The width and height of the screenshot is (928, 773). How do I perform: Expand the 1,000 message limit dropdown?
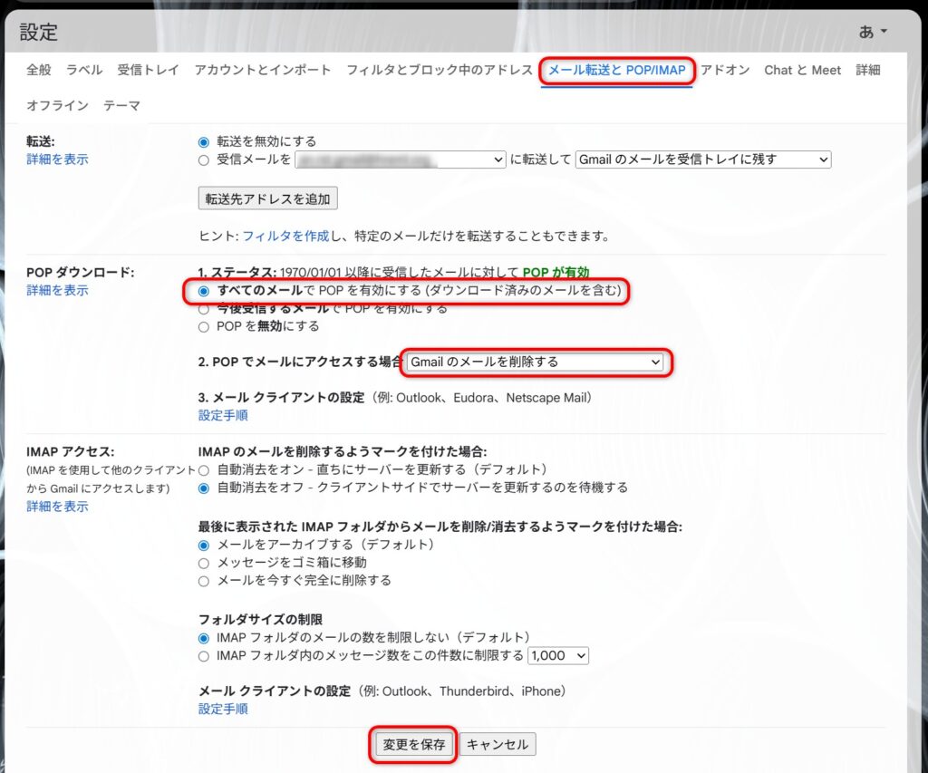pyautogui.click(x=558, y=655)
